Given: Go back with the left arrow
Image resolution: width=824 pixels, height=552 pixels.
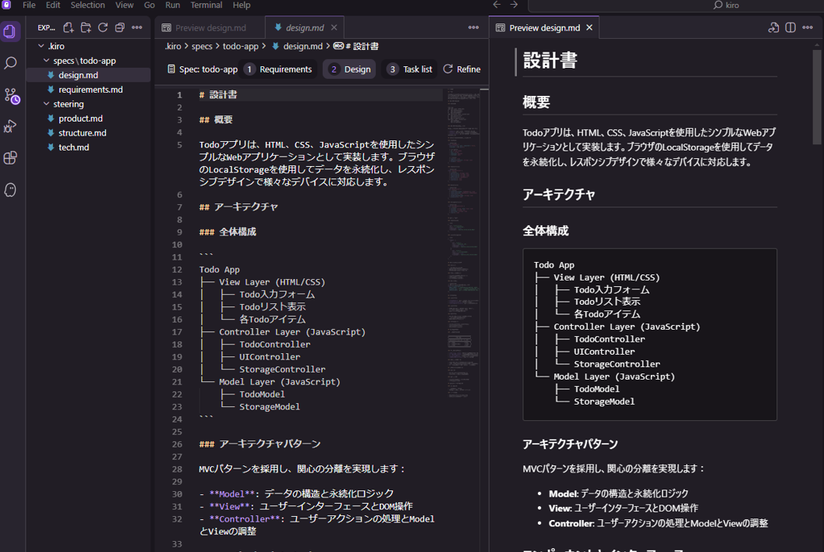Looking at the screenshot, I should click(x=497, y=5).
